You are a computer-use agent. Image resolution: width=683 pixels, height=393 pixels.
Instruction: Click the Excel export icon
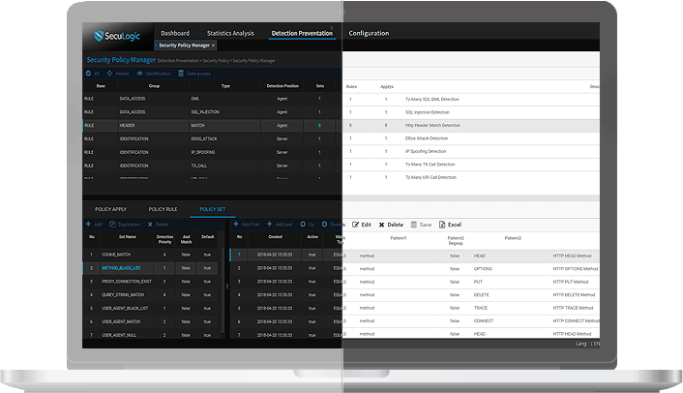443,224
